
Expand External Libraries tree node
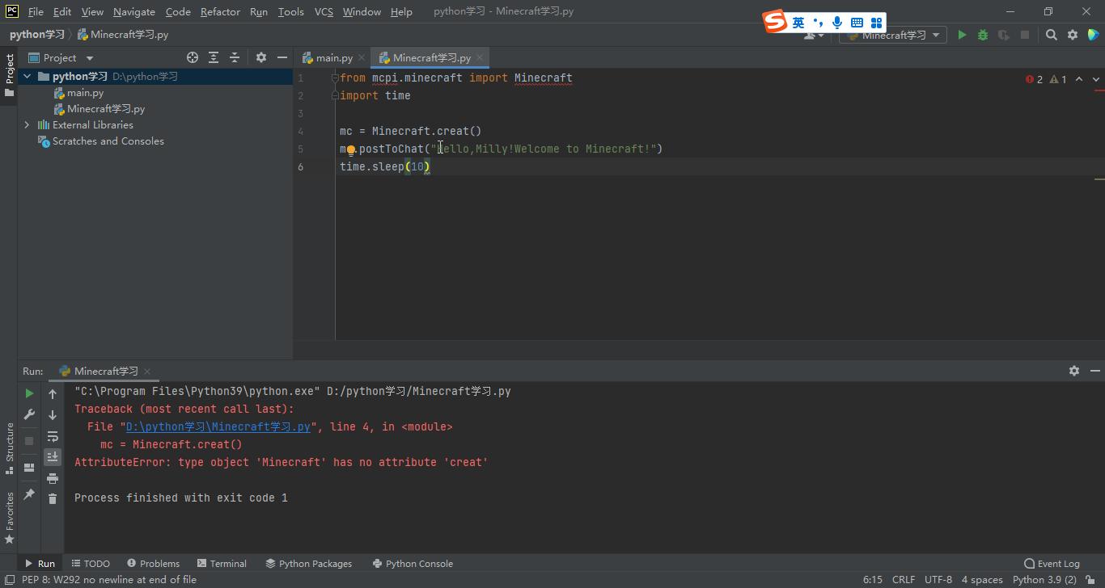pyautogui.click(x=27, y=125)
